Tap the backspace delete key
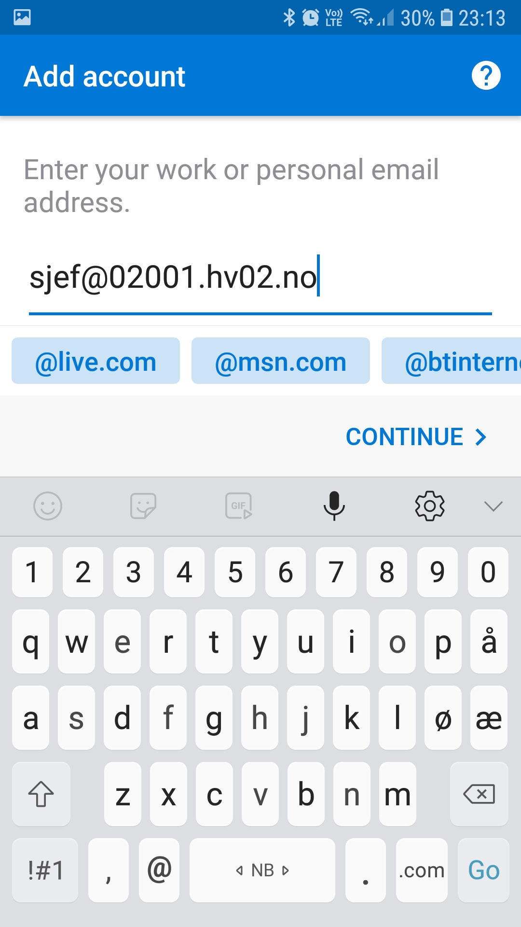 point(479,794)
